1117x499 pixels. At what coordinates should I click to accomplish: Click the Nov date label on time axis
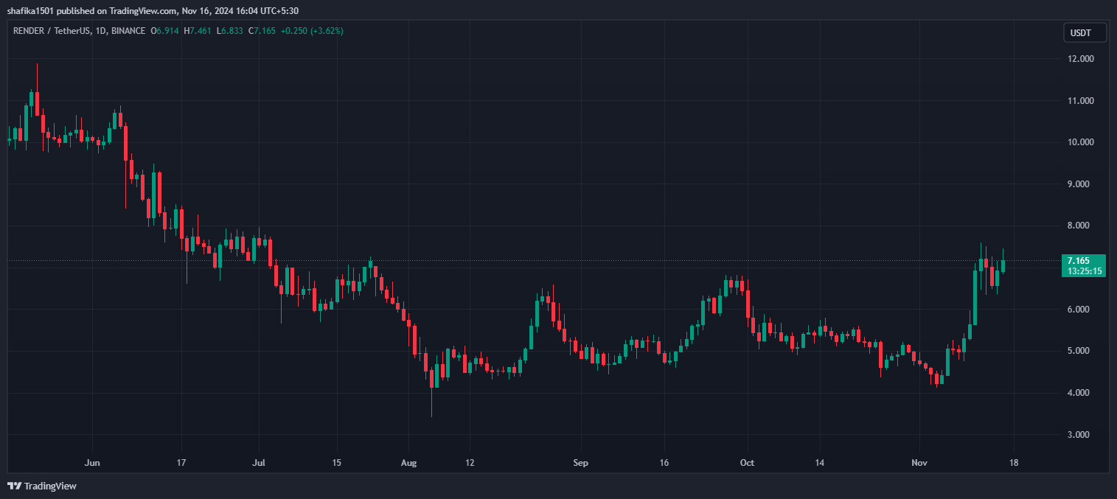coord(919,463)
